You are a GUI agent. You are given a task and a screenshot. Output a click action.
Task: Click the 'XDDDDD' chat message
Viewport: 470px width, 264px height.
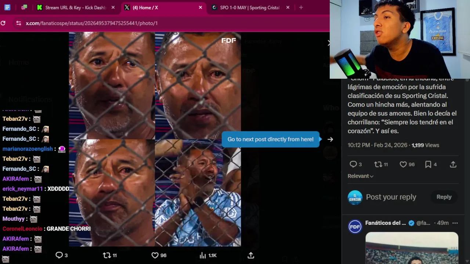[58, 189]
